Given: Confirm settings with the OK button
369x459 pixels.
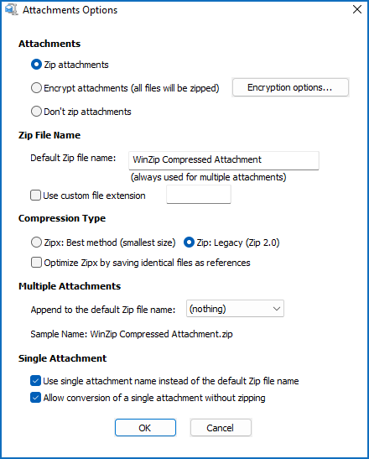Looking at the screenshot, I should pos(145,428).
